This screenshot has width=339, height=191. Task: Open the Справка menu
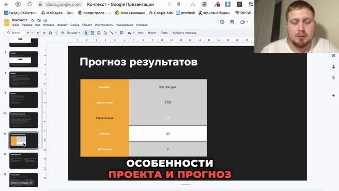point(142,25)
